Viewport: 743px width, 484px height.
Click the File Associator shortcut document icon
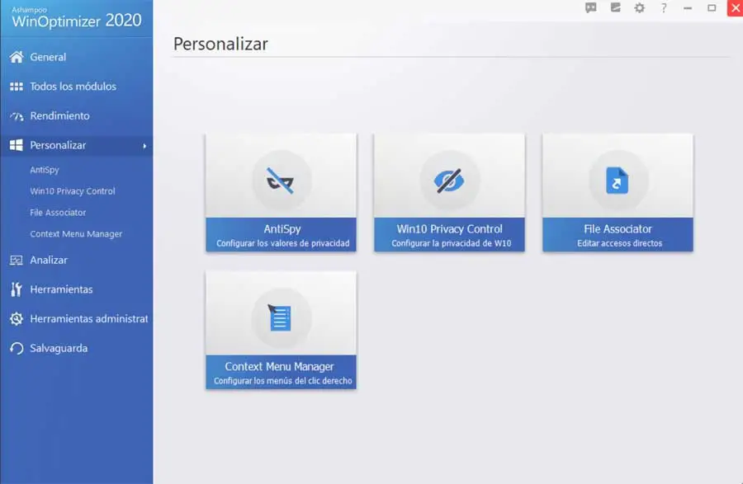pyautogui.click(x=618, y=181)
